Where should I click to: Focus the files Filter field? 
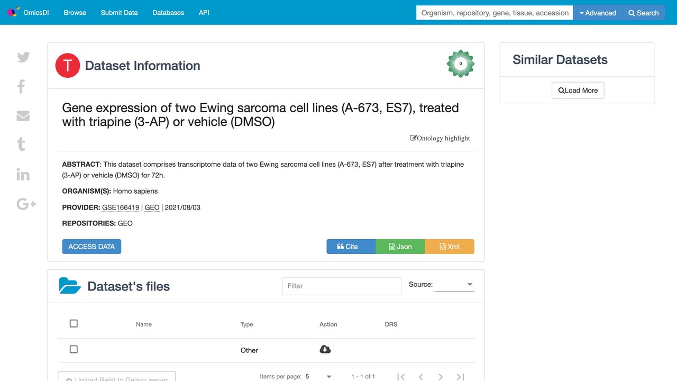[x=342, y=286]
